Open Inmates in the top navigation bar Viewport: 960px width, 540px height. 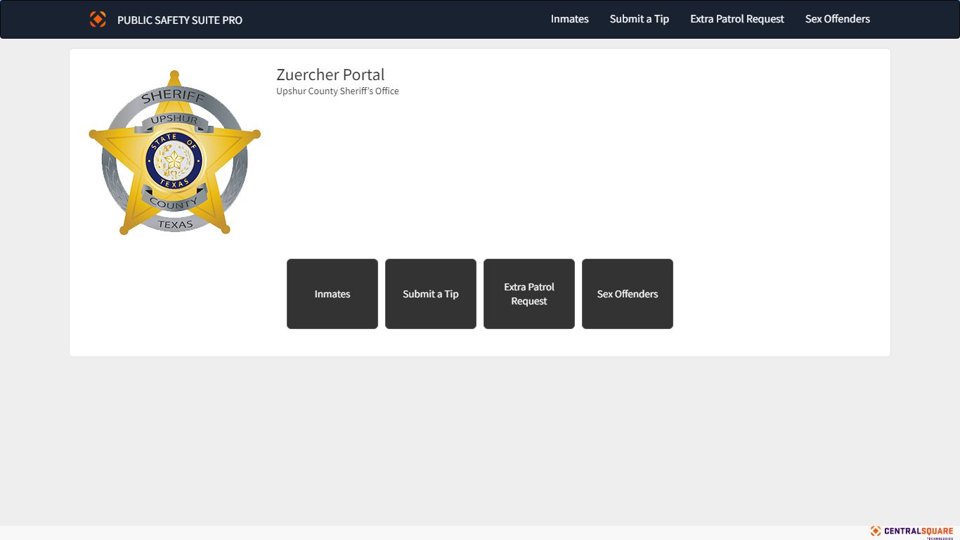click(x=570, y=19)
